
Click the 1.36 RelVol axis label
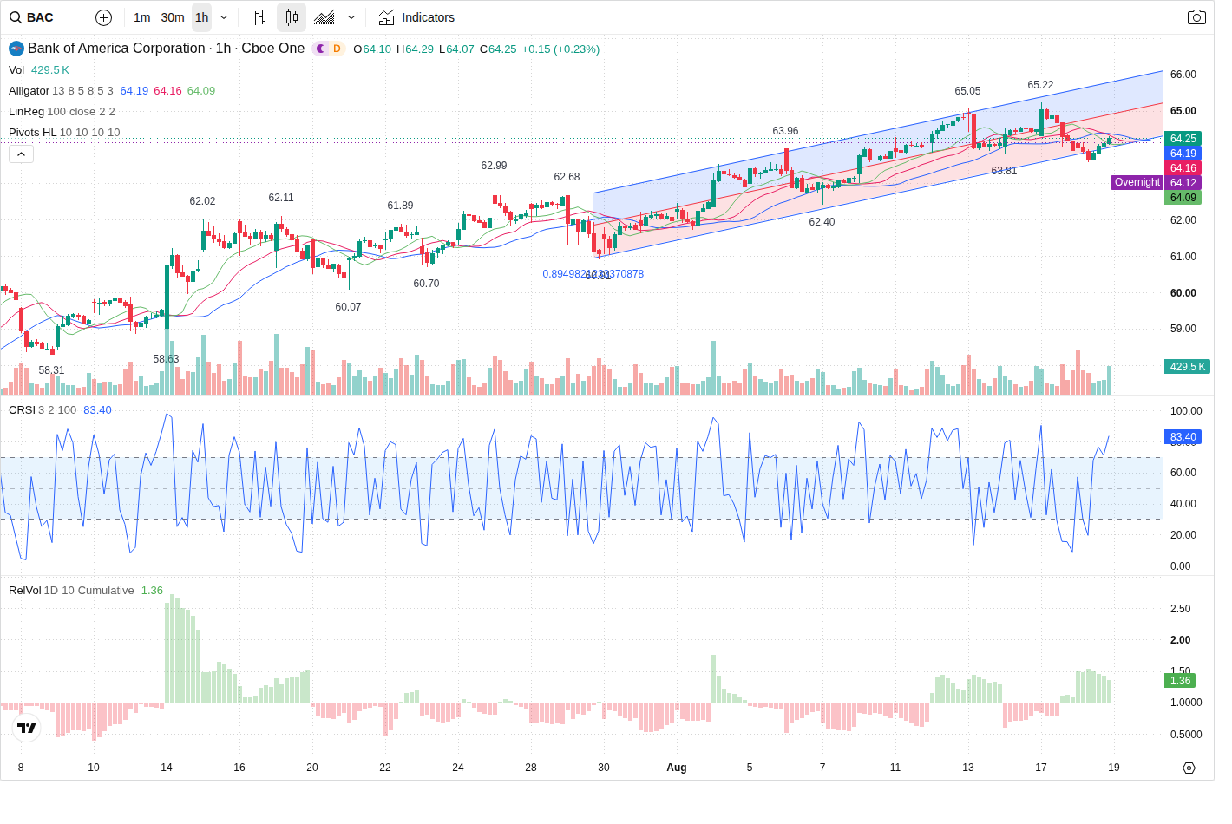pos(1180,681)
